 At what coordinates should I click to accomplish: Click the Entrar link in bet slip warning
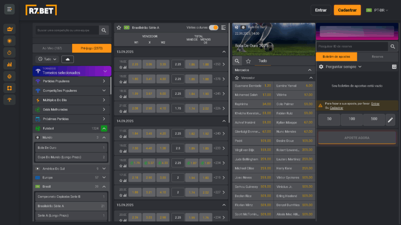coord(375,104)
